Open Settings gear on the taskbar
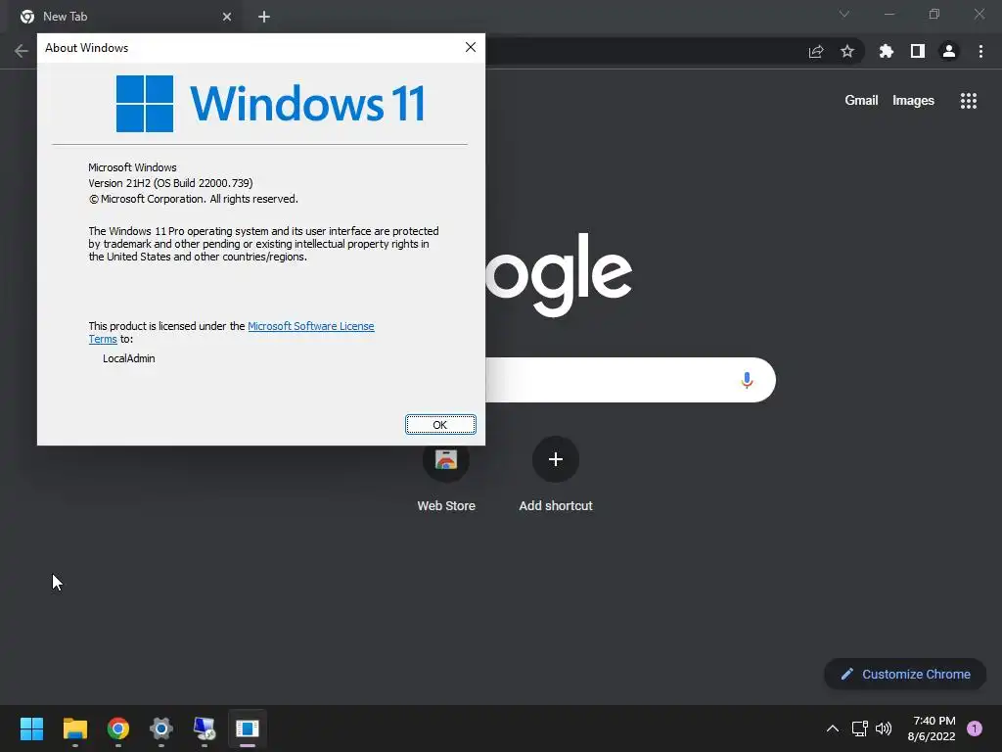Viewport: 1002px width, 752px height. click(161, 728)
